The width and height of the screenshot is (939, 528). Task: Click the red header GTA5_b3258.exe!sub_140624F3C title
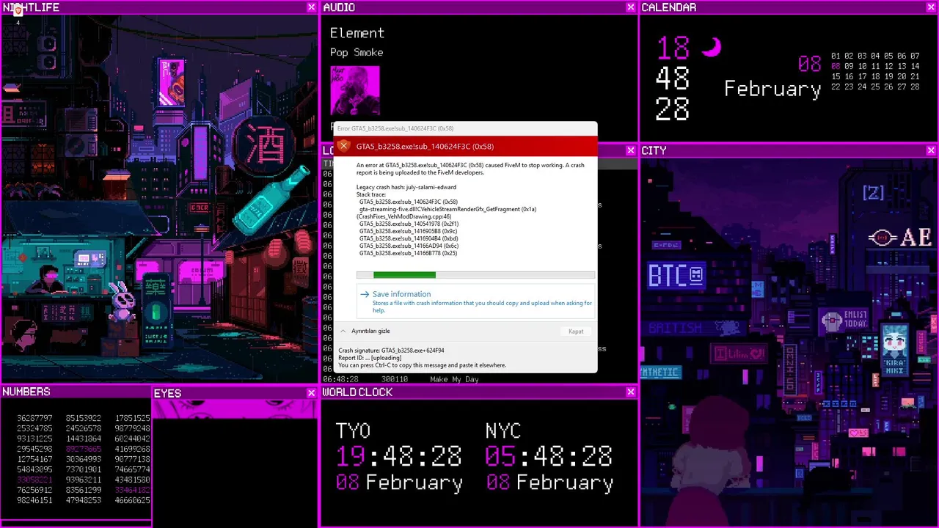coord(425,146)
